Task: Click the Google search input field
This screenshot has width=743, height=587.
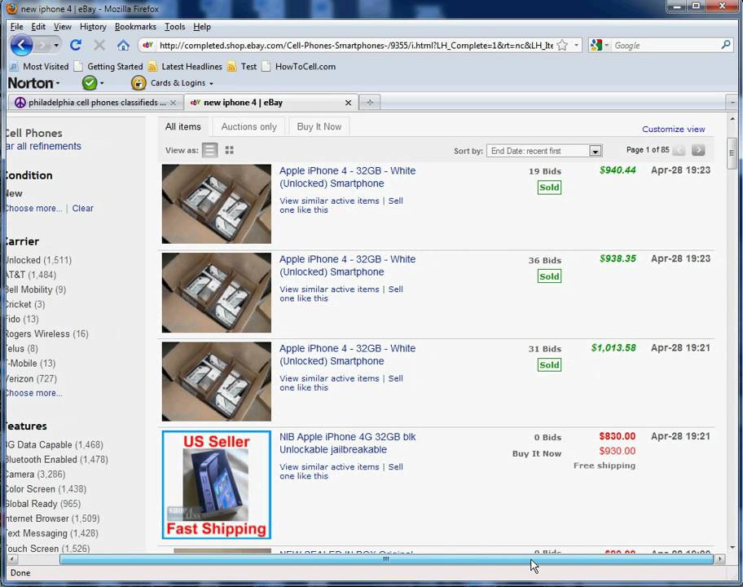Action: [x=666, y=45]
